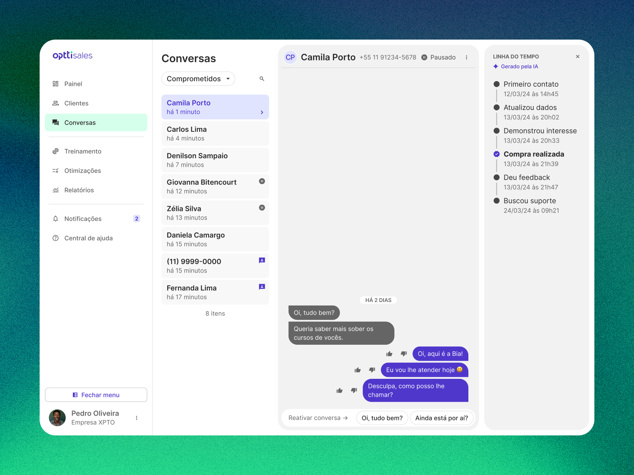634x475 pixels.
Task: Click thumbs down on 'Eu vou lhe atender hoje'
Action: pos(372,370)
